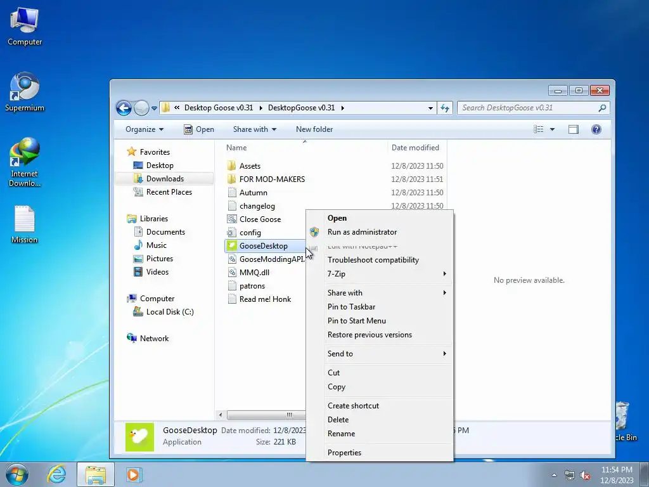
Task: Go back with the Explorer back arrow
Action: [x=124, y=108]
